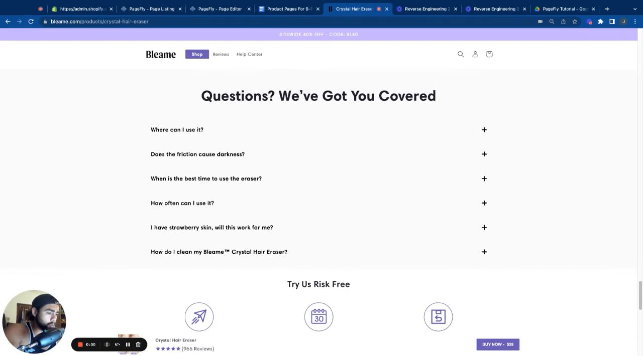Expand "Does the friction cause darkness?" question
Screen dimensions: 643x356
click(318, 154)
